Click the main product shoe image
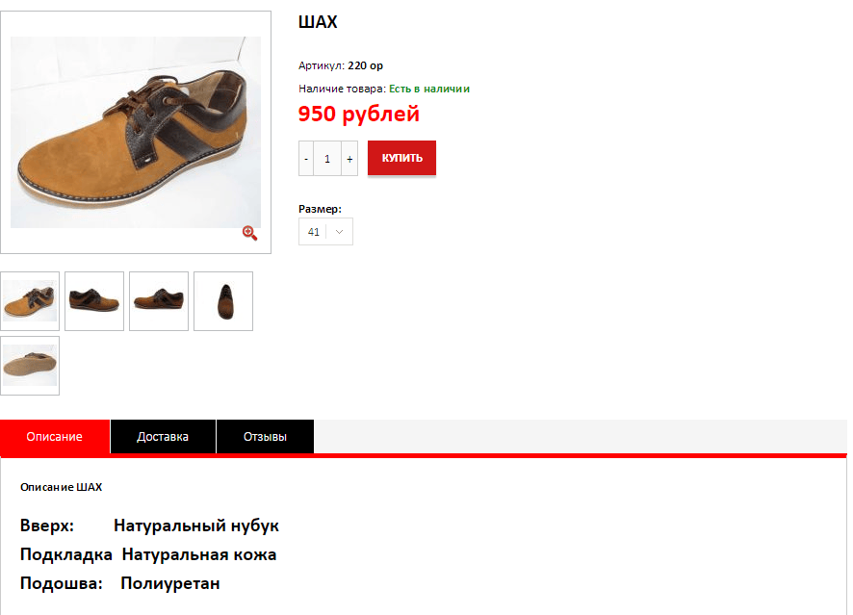The image size is (853, 615). point(136,132)
